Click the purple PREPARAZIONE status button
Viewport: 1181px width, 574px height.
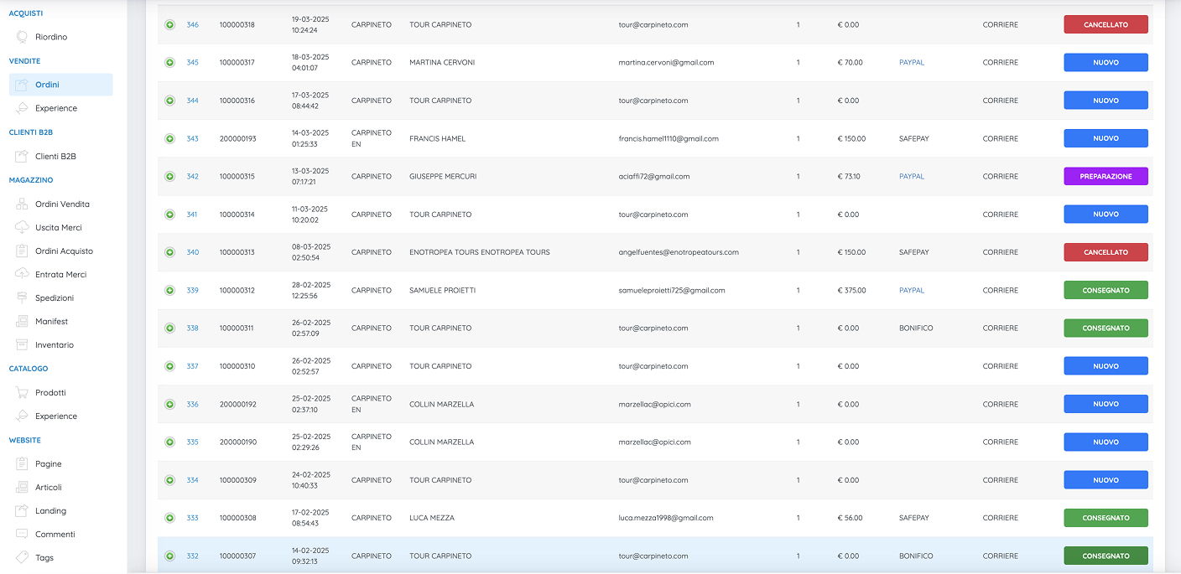1106,176
